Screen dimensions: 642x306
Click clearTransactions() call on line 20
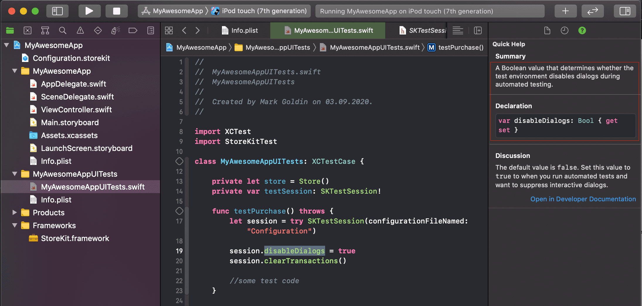tap(305, 261)
